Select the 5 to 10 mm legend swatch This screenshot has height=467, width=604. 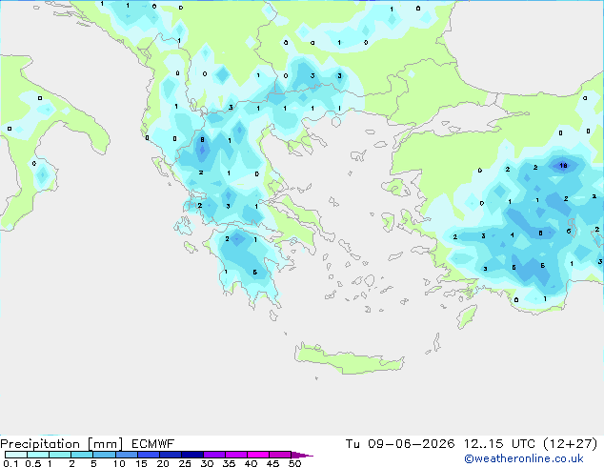(104, 455)
